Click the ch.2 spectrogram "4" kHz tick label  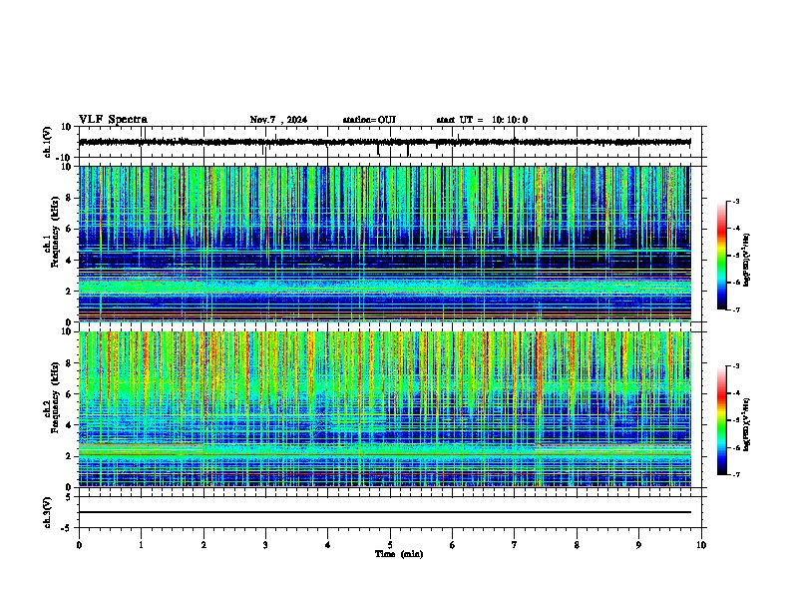point(69,425)
